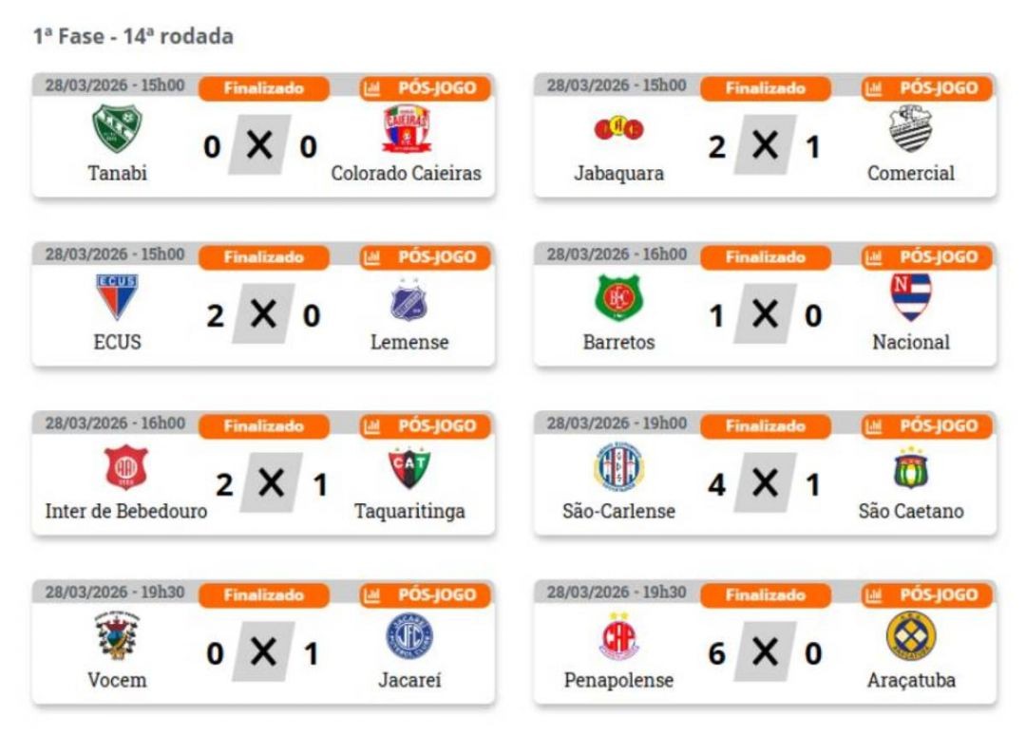This screenshot has height=735, width=1026.
Task: Click the ECUS club shield
Action: coord(116,297)
